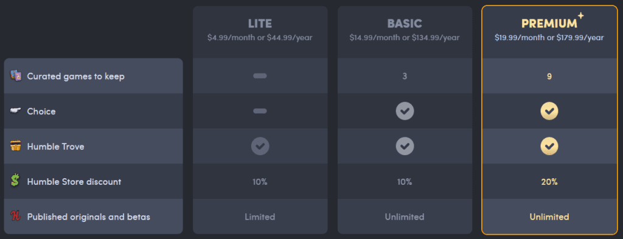Click the Lite plan Humble Trove checkmark
Screen dimensions: 623x239
click(260, 146)
